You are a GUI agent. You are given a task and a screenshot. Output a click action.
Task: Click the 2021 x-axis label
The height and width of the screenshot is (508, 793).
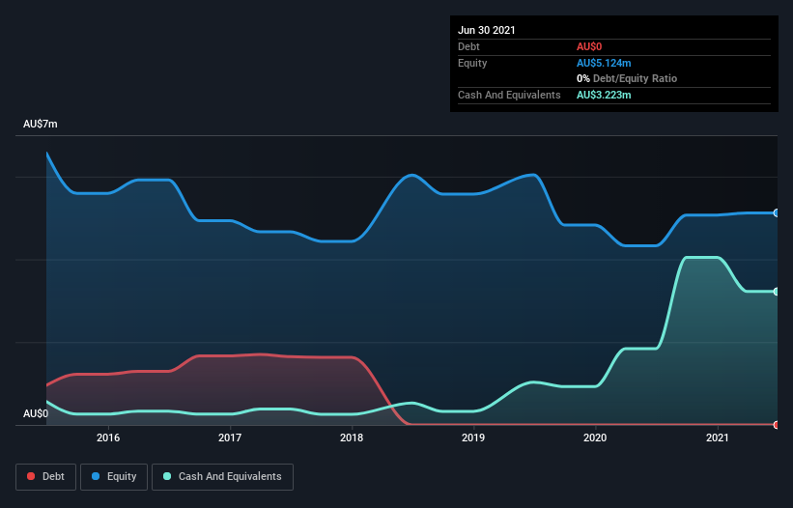717,437
